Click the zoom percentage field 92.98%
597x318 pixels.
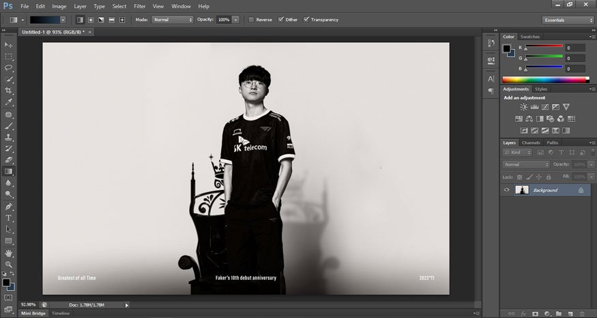(28, 305)
